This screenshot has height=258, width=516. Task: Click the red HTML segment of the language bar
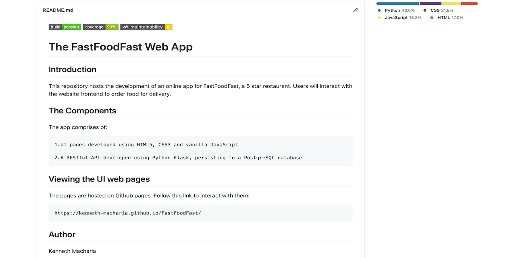469,3
